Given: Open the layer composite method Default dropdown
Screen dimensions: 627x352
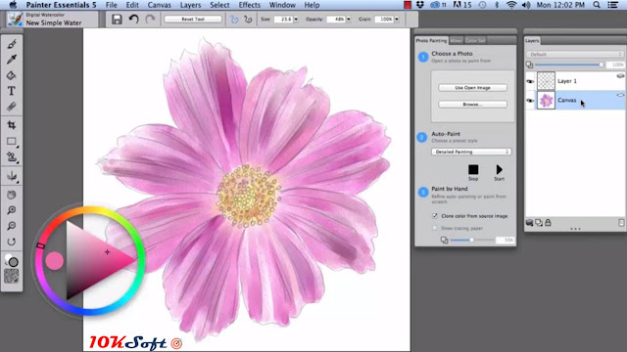Looking at the screenshot, I should 575,55.
